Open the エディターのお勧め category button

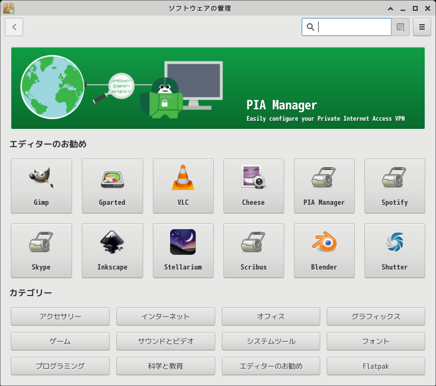[x=271, y=366]
